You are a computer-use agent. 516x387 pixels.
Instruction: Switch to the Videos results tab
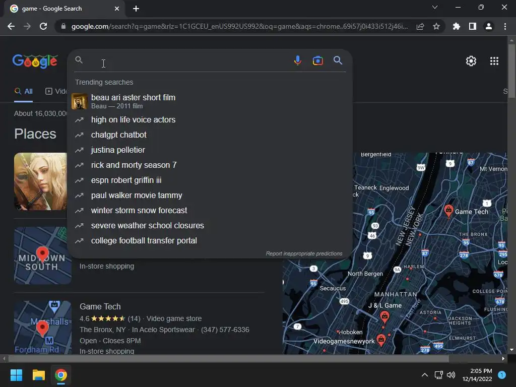coord(56,92)
